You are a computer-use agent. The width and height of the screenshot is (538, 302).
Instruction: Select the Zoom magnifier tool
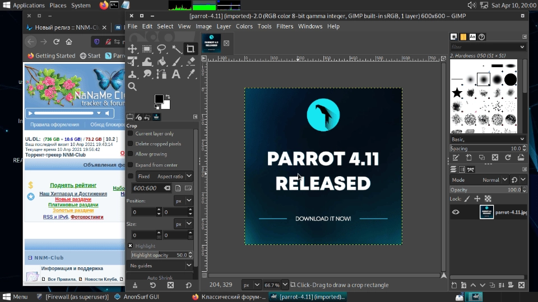[x=132, y=87]
